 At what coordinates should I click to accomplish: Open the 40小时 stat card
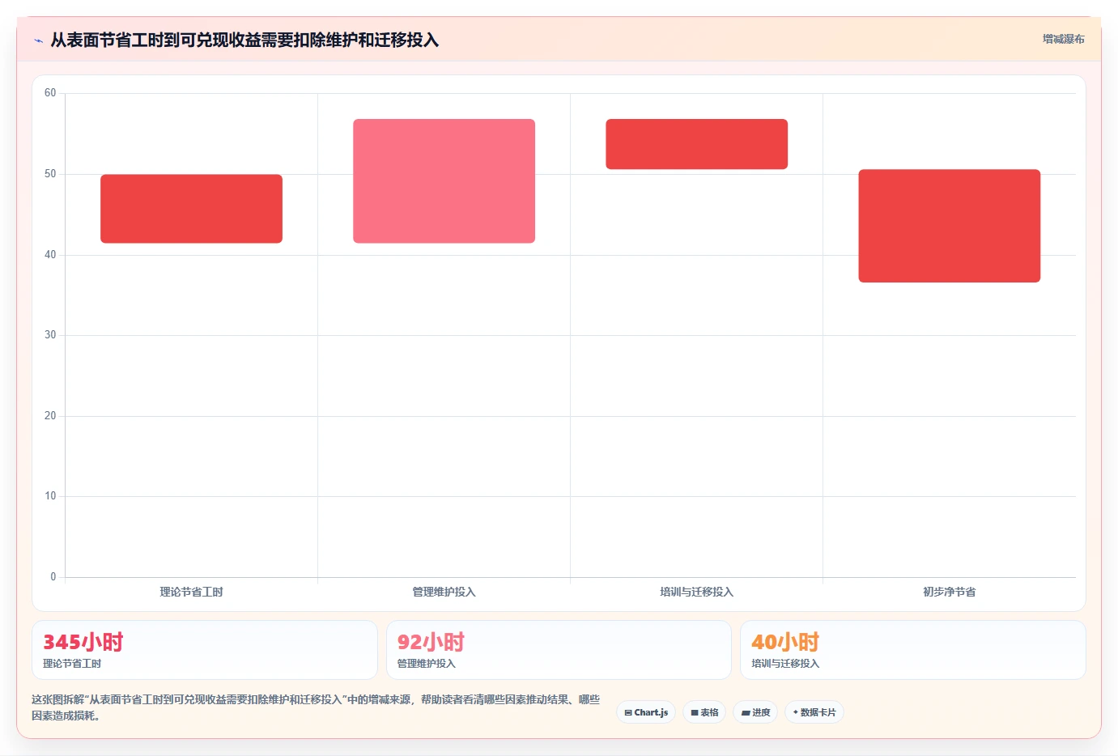[913, 650]
